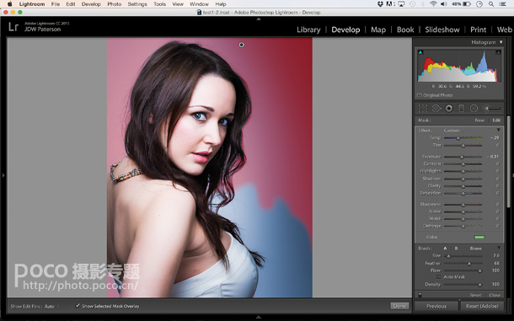Viewport: 514px width, 321px height.
Task: Select brush B
Action: [456, 249]
